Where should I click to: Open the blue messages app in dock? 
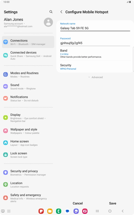(67, 211)
